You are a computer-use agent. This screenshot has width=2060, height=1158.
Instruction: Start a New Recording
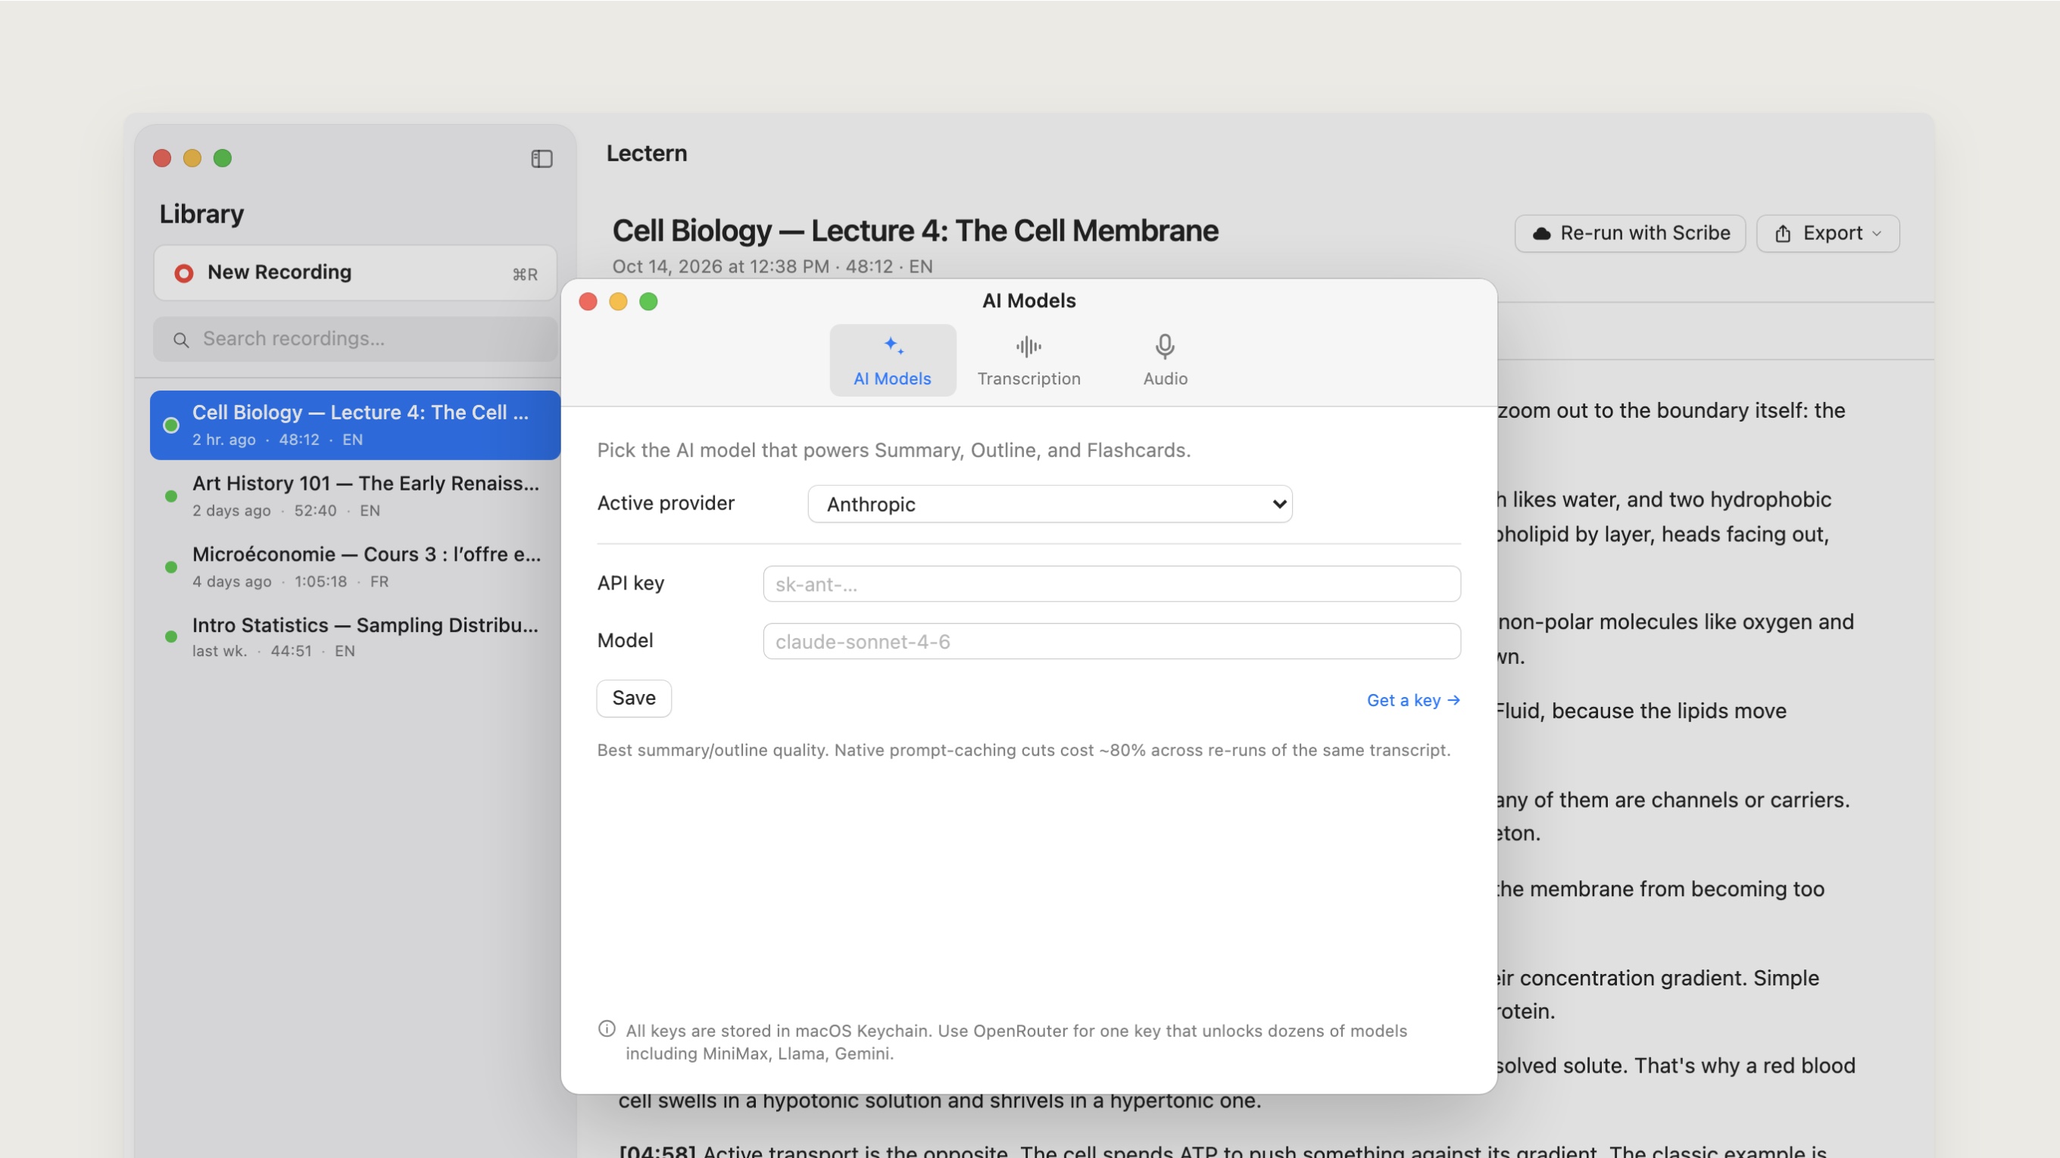point(355,273)
